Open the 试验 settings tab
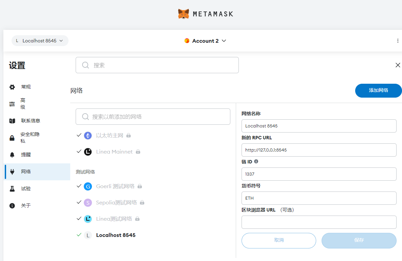 [x=37, y=188]
